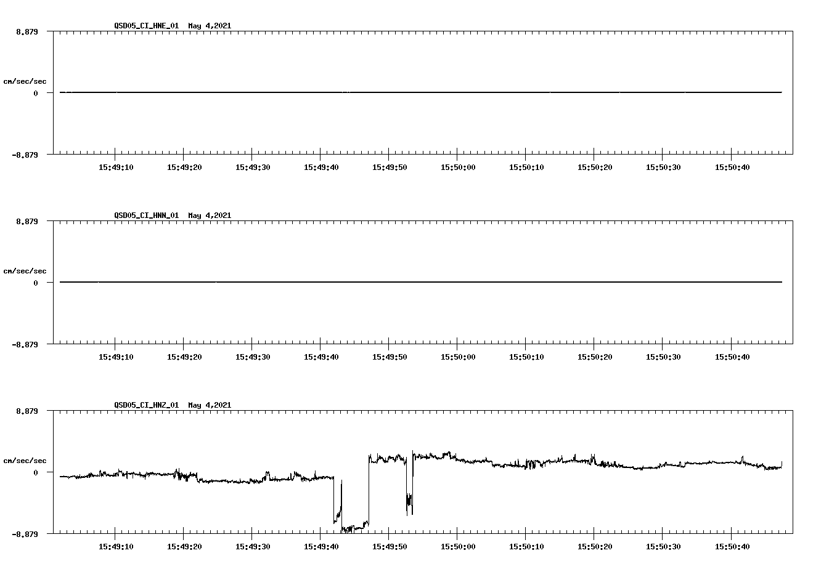Click the -8.879 lower amplitude label on the HNZ plot
This screenshot has height=569, width=837.
[x=25, y=533]
